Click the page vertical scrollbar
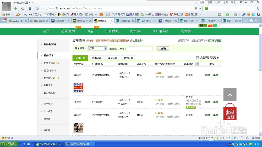The height and width of the screenshot is (147, 262). pos(260,52)
